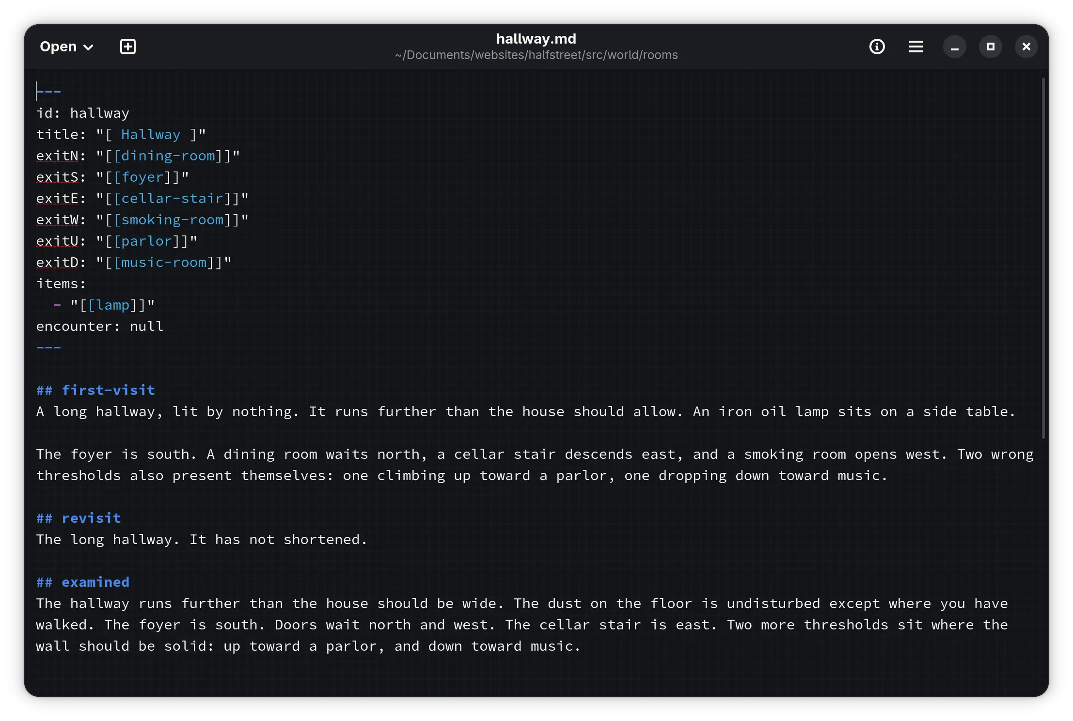Click the [[parlor]] link in exitU
This screenshot has height=721, width=1073.
(x=147, y=241)
